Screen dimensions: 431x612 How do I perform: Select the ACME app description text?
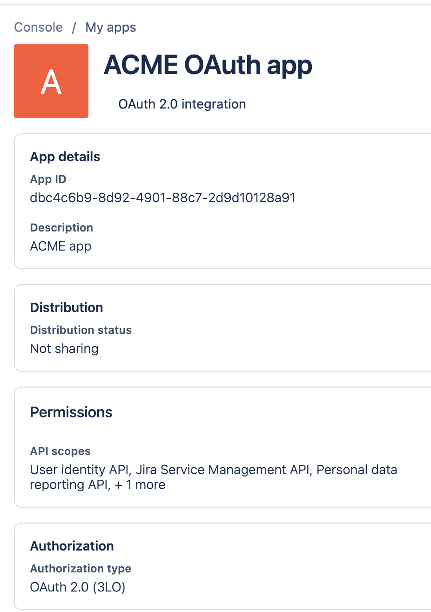(x=61, y=246)
